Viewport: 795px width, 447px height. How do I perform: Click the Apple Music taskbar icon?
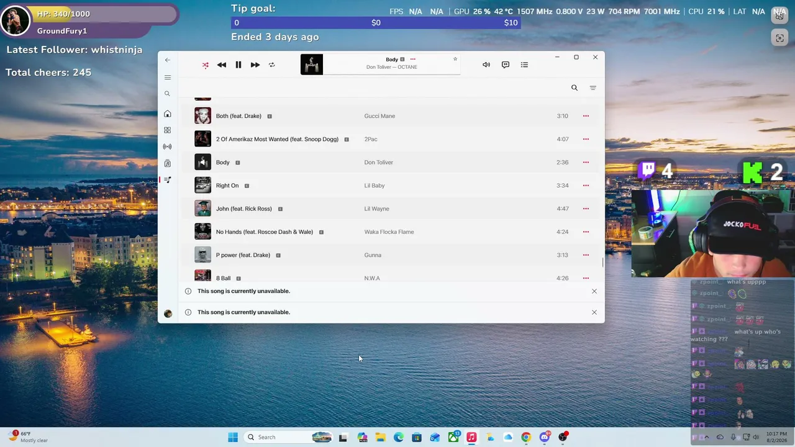tap(471, 437)
